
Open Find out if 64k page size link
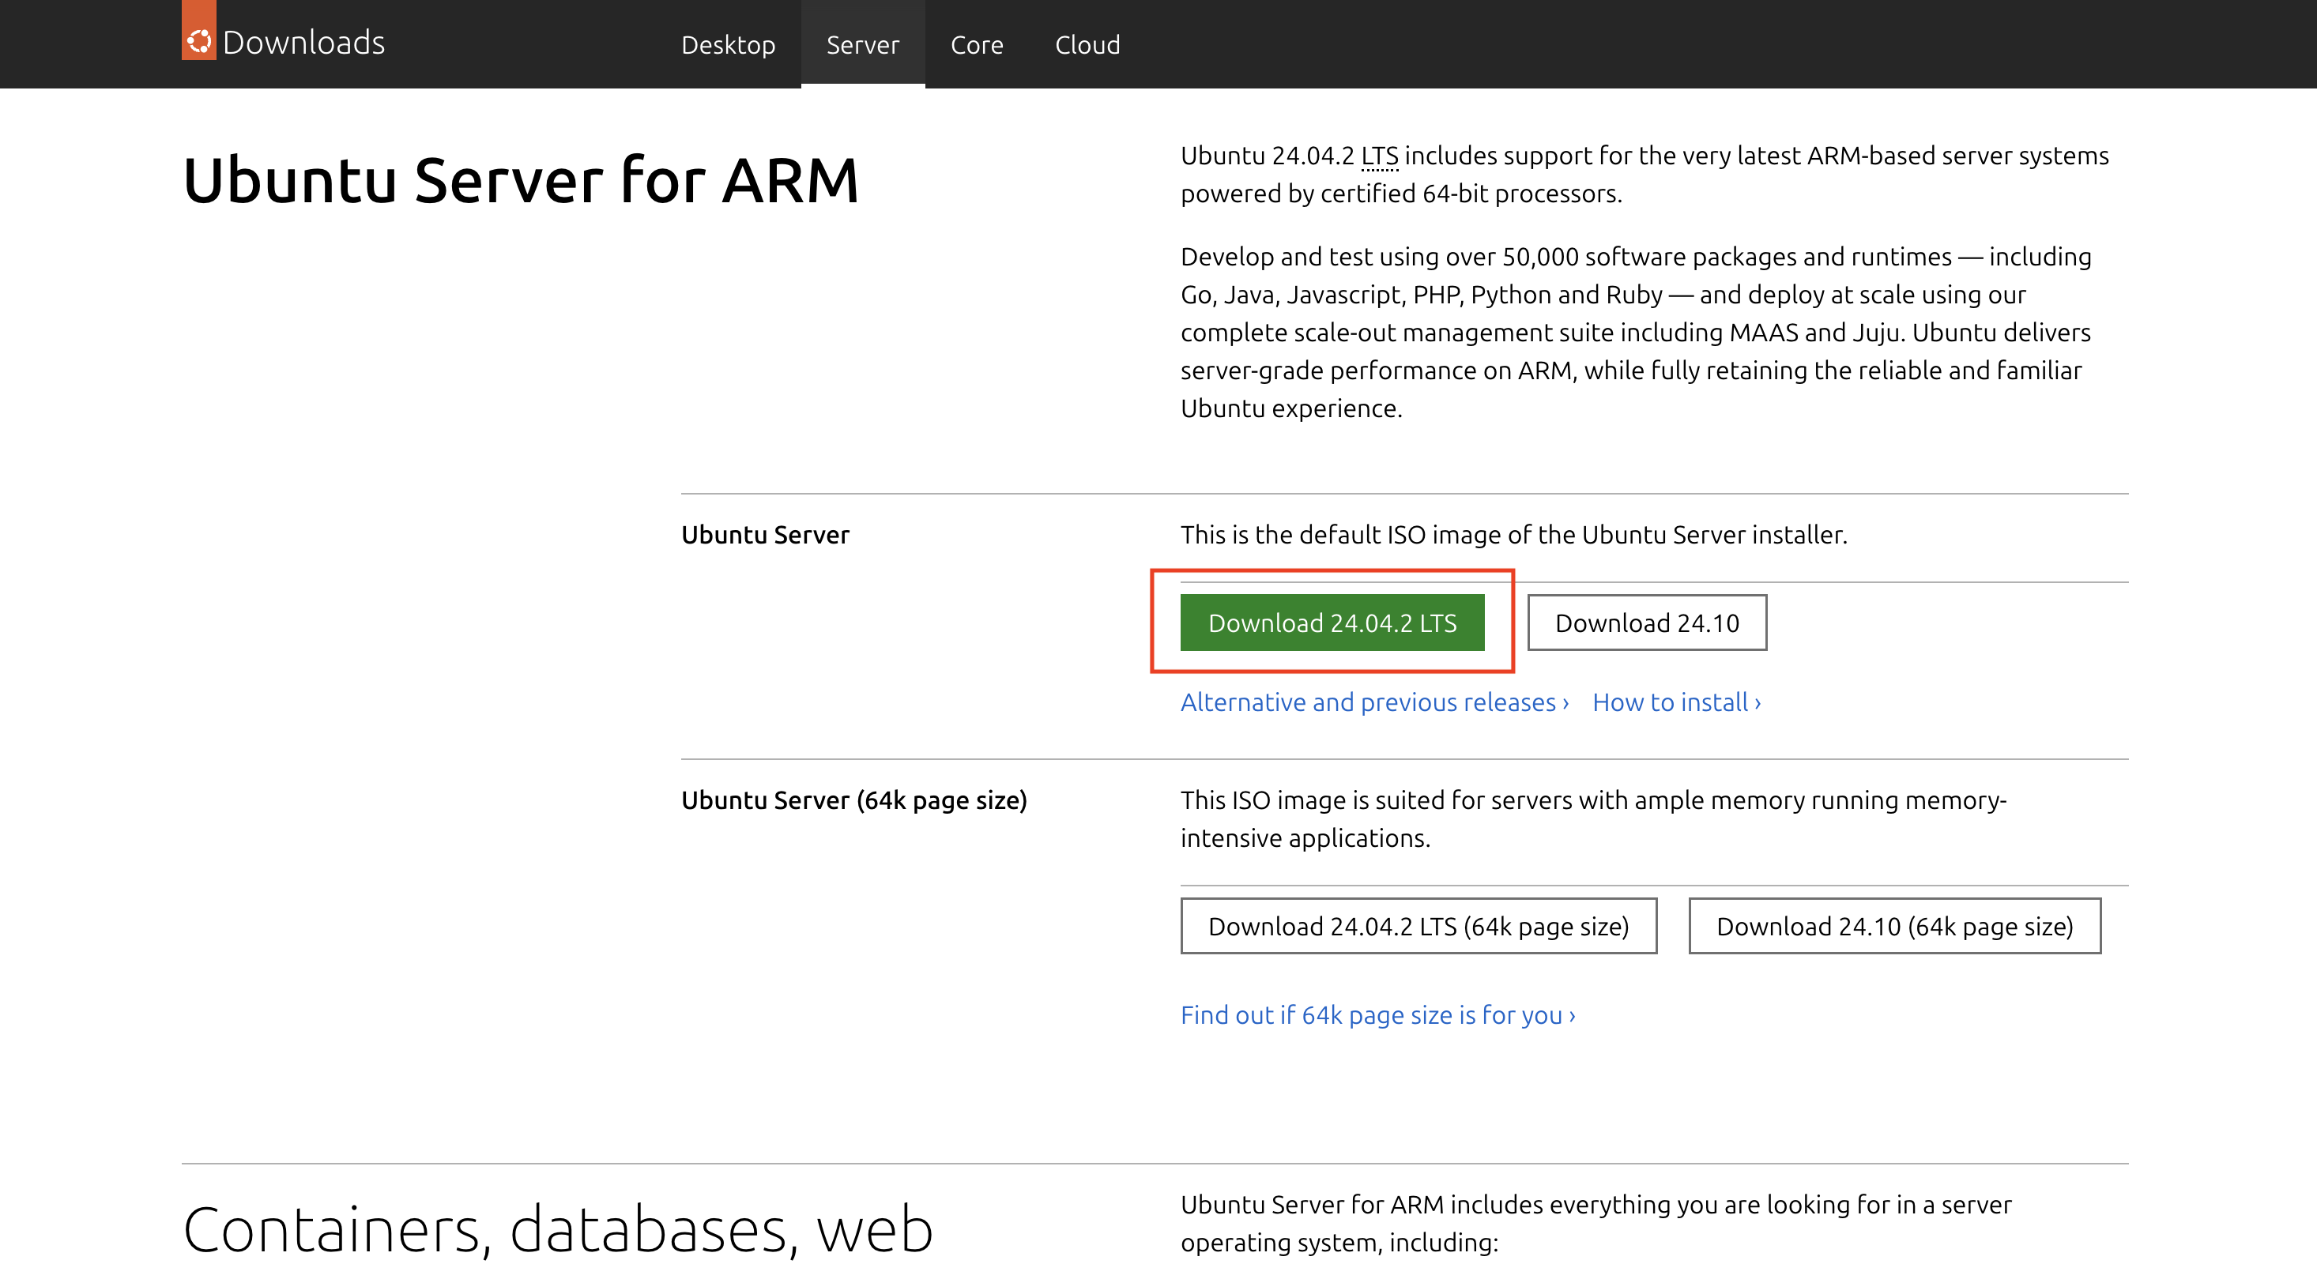coord(1371,1015)
